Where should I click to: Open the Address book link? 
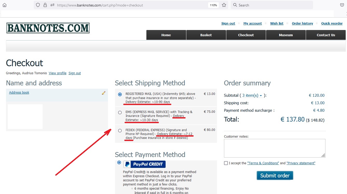tap(19, 93)
